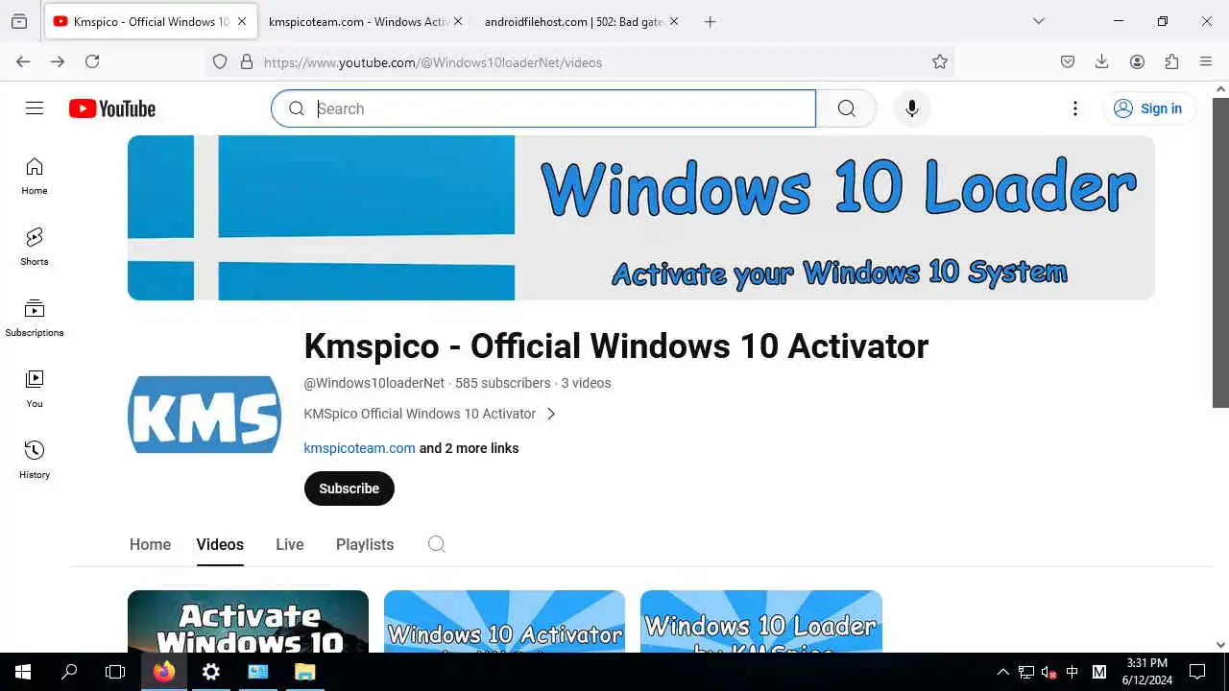Open File Explorer from the taskbar
1229x691 pixels.
click(304, 672)
